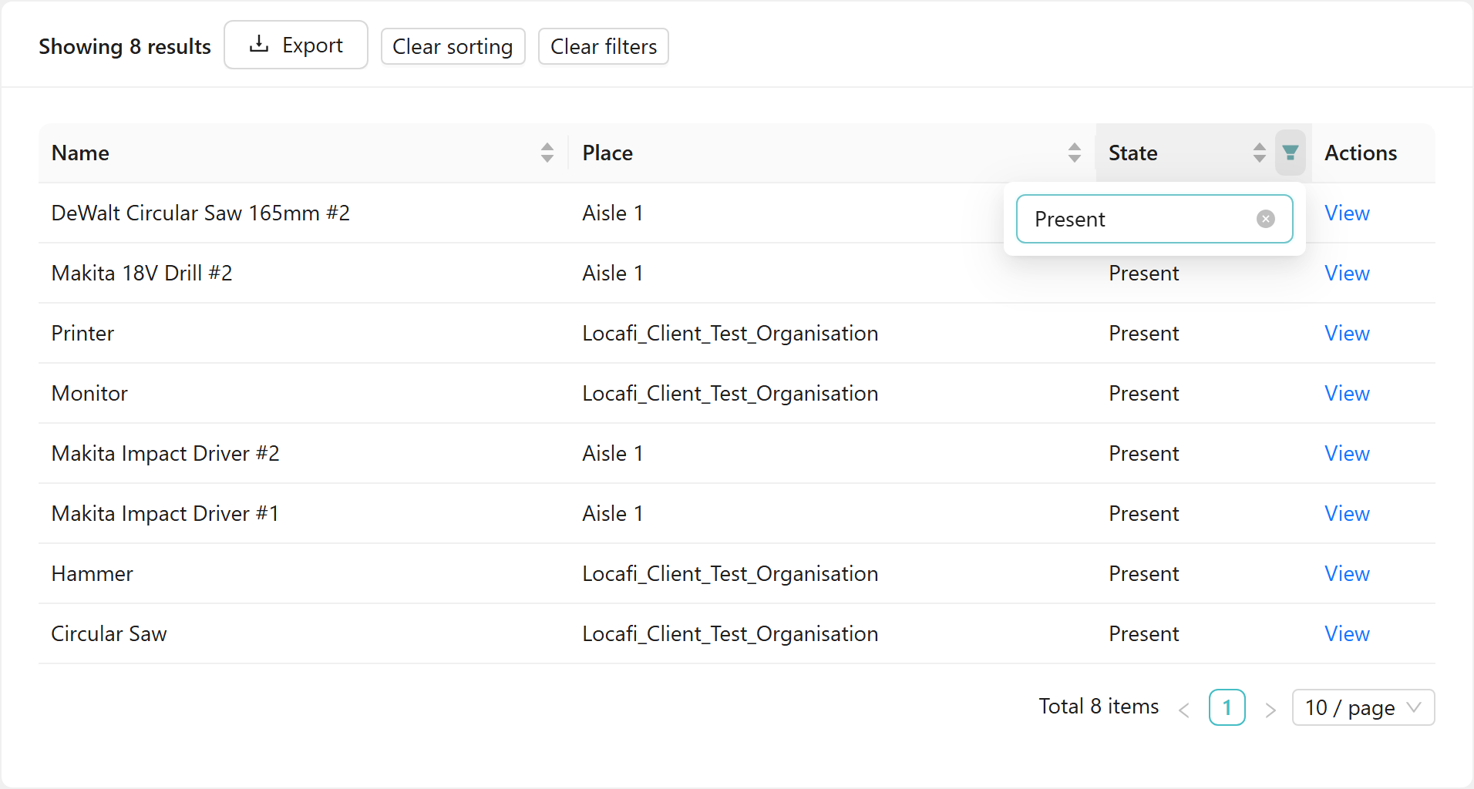
Task: Click the Export button
Action: [x=296, y=45]
